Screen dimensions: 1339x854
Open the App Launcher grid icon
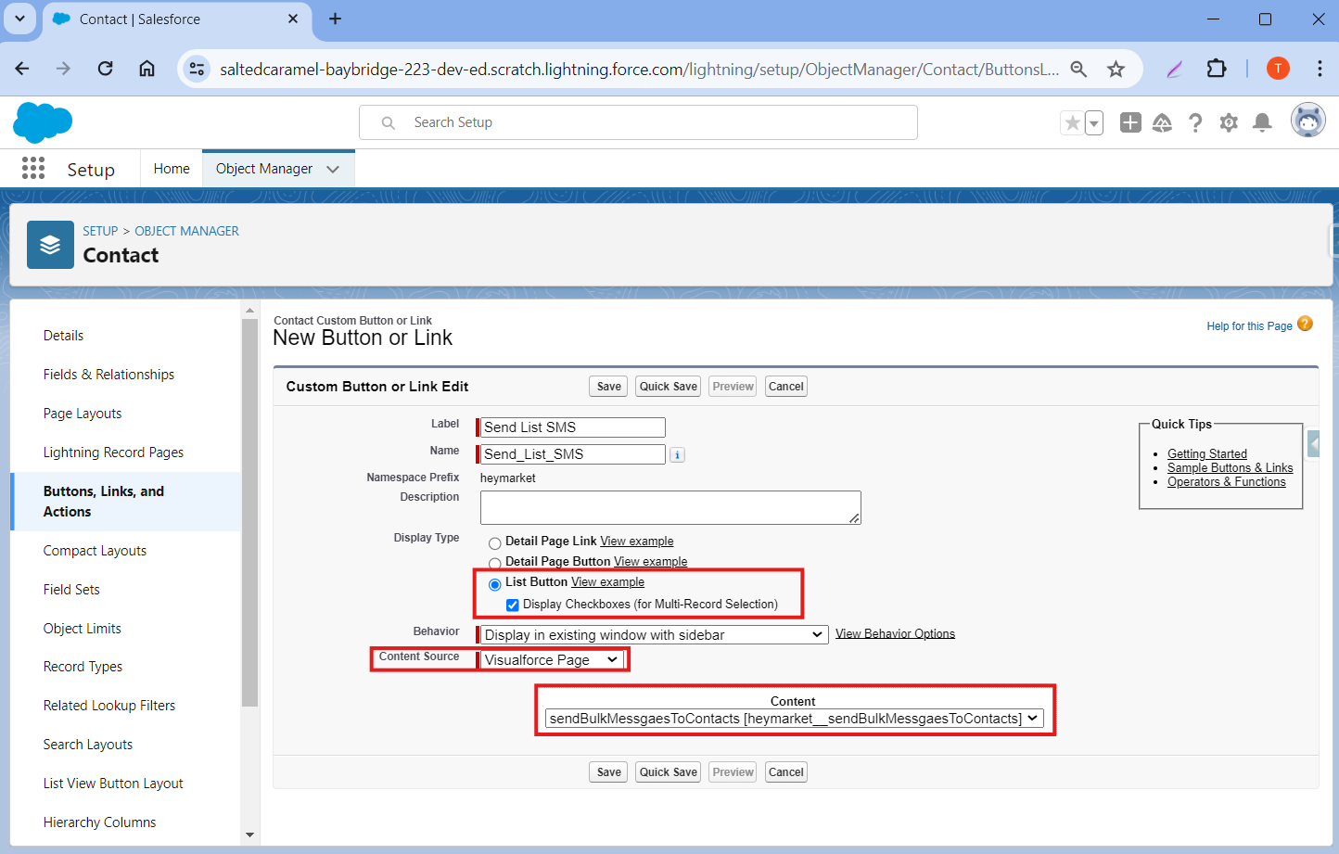coord(33,168)
